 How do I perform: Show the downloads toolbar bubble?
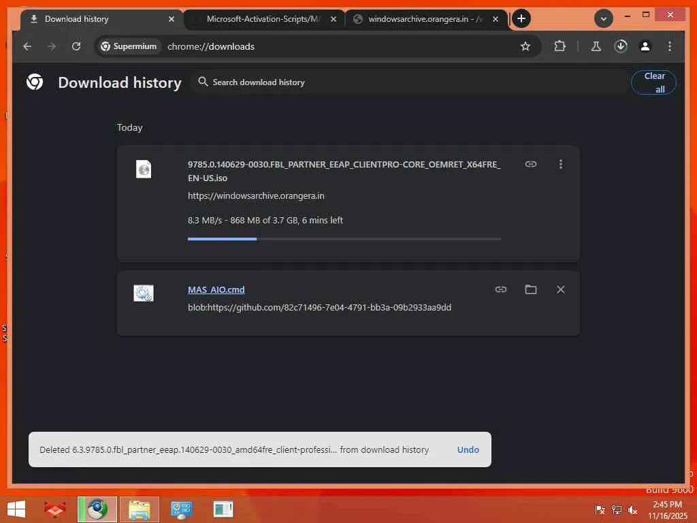point(621,46)
